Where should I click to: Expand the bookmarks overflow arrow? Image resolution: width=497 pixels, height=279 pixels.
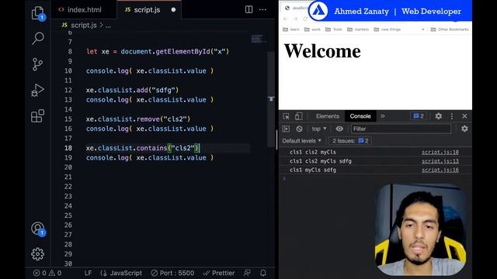[x=422, y=29]
